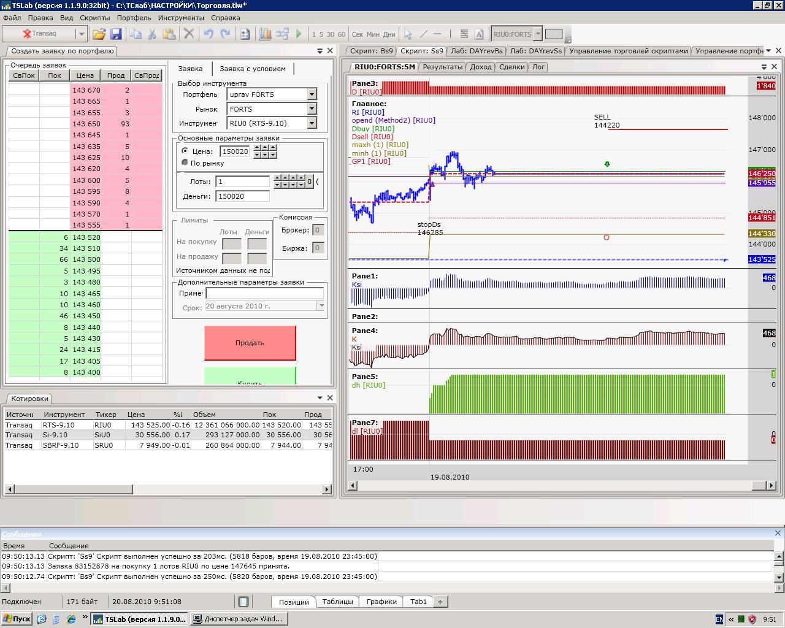Click the Delete X icon in toolbar

[x=189, y=34]
